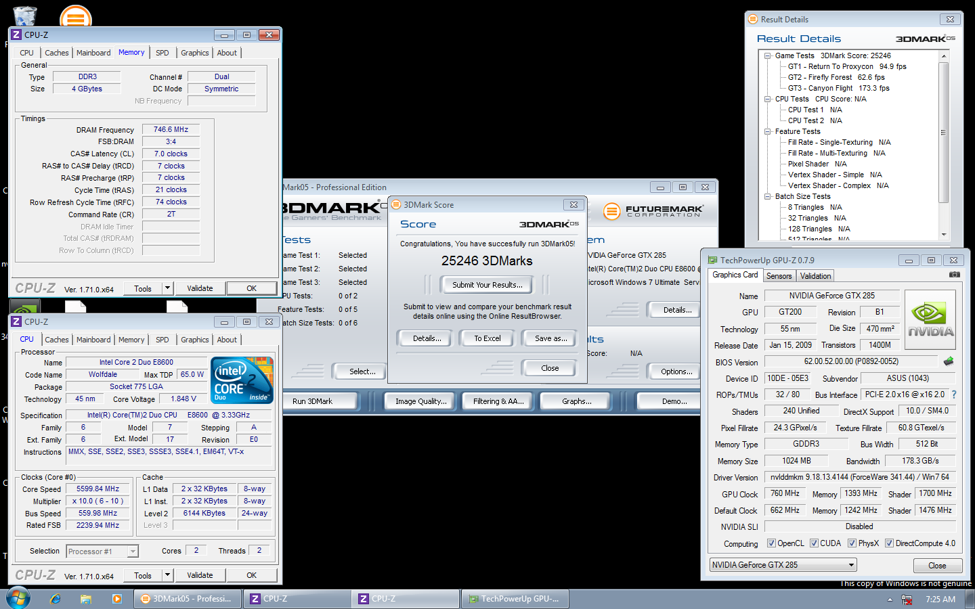The height and width of the screenshot is (609, 975).
Task: Switch to the Validation tab in GPU-Z
Action: point(815,276)
